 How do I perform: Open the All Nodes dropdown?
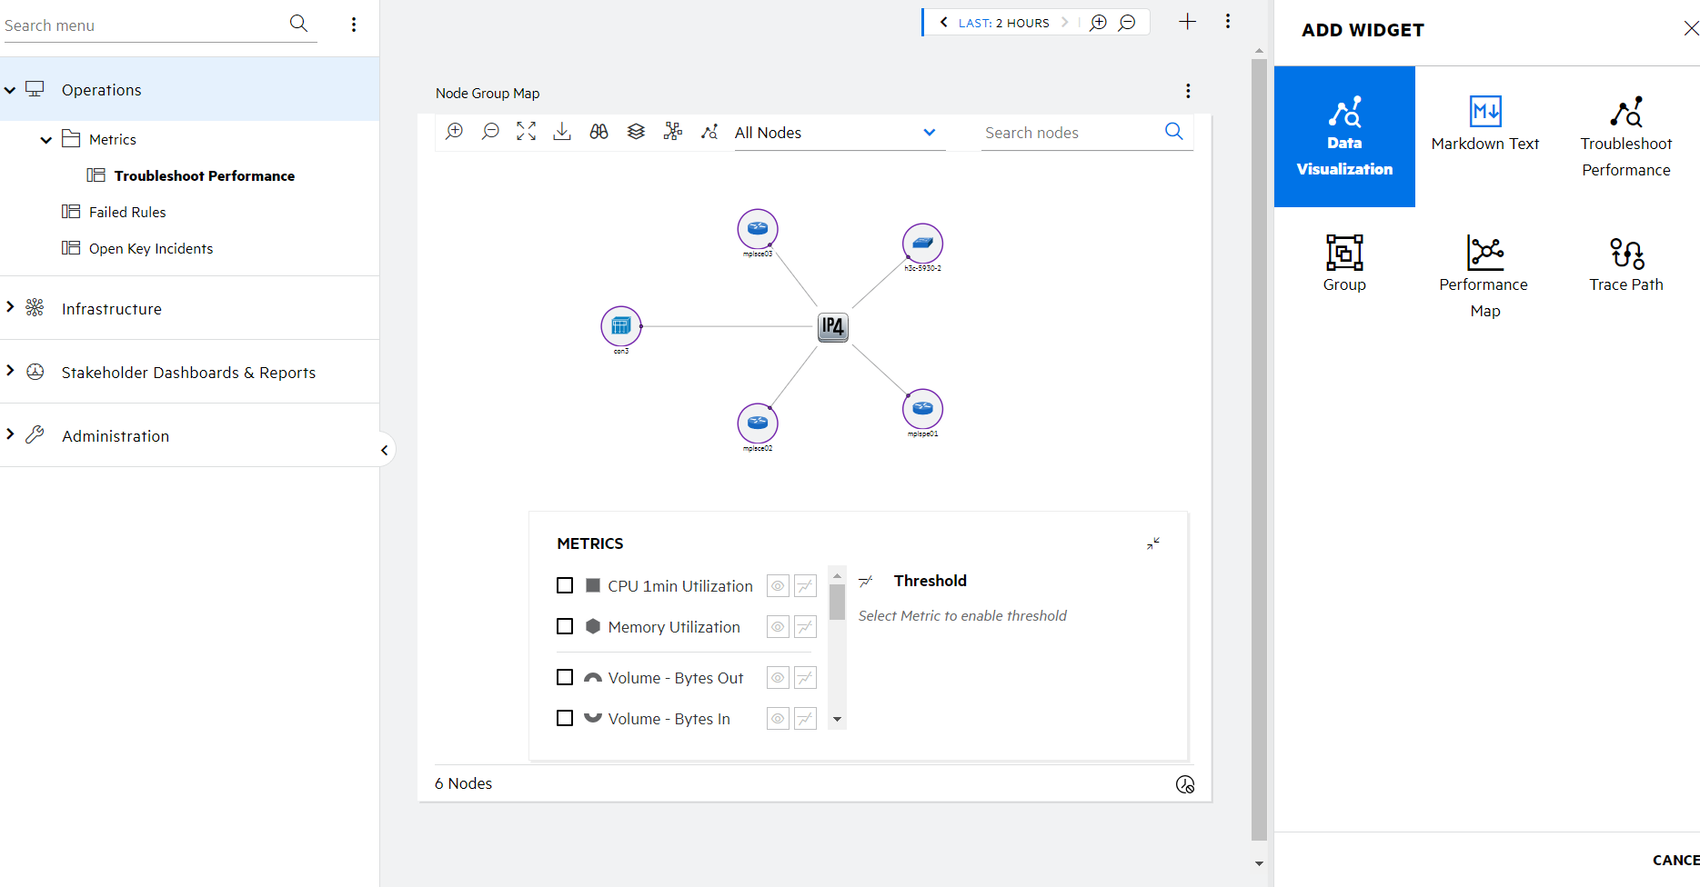[x=840, y=133]
